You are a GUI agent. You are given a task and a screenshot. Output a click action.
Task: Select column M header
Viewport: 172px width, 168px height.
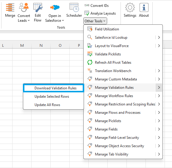[x=22, y=45]
